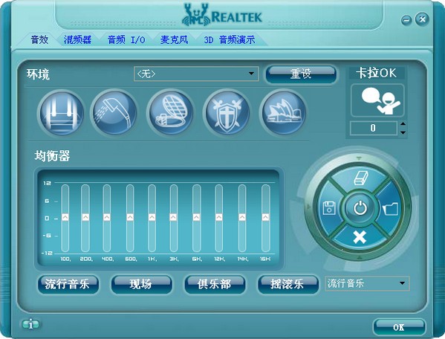Save equalizer preset via floppy disk icon
Screen dimensions: 445x339
point(330,208)
